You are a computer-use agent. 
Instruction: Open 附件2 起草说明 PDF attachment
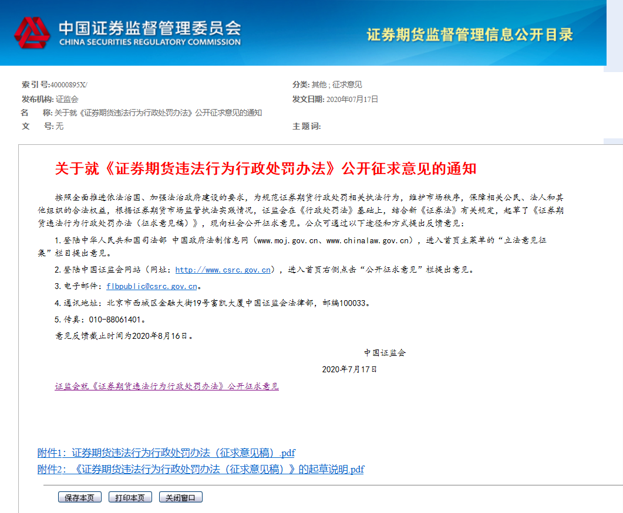point(200,469)
